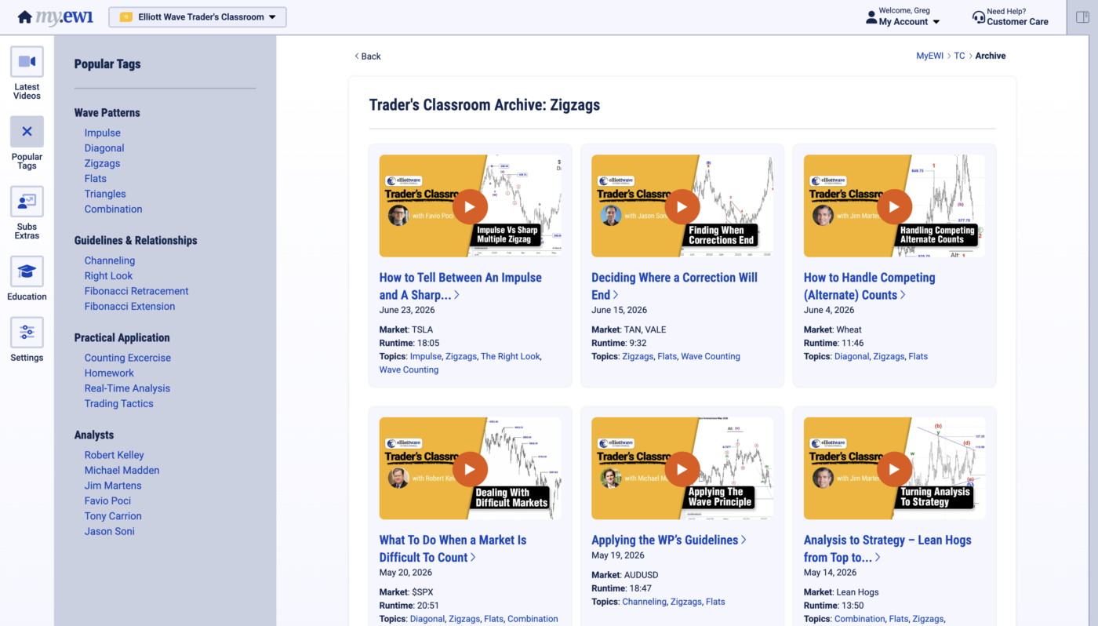Filter by analyst Jason Soni
Screen dimensions: 1098x626
110,532
